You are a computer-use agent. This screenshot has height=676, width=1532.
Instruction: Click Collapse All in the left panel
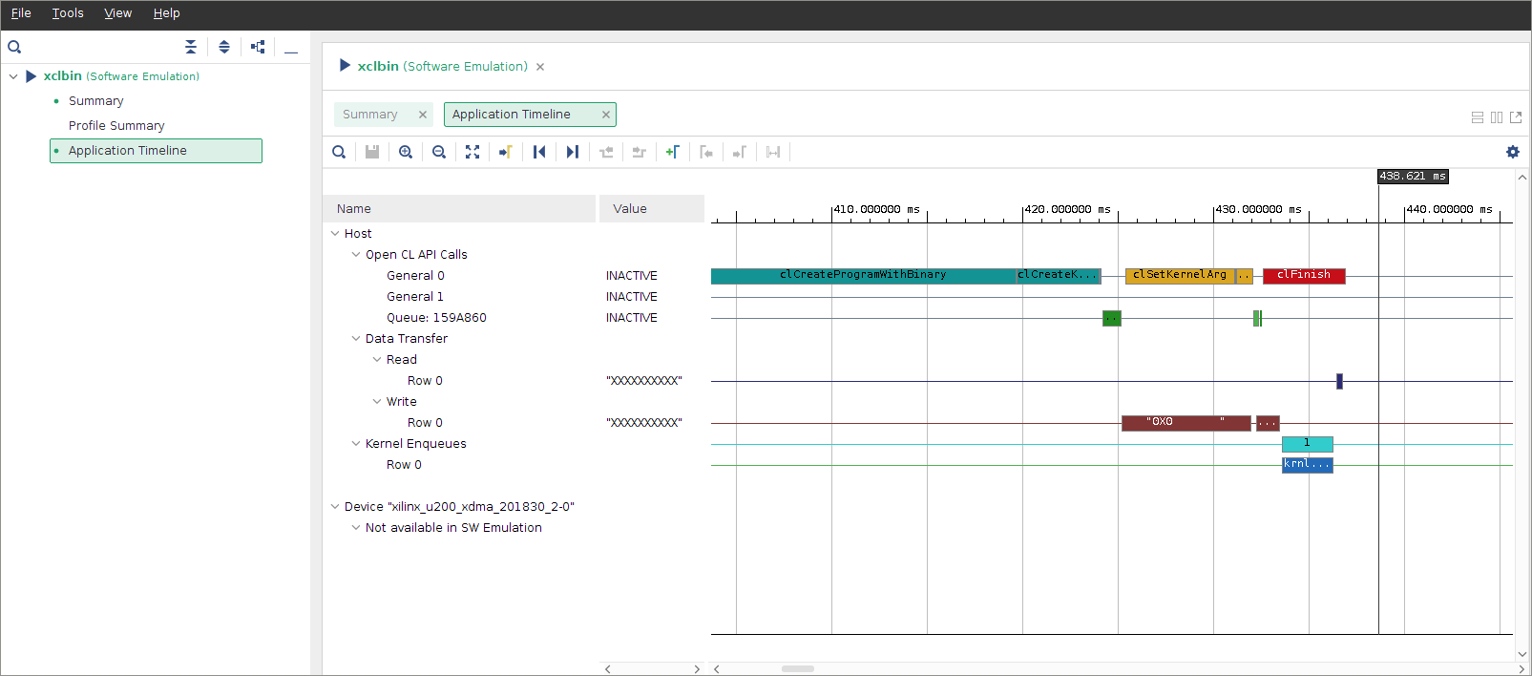(191, 47)
